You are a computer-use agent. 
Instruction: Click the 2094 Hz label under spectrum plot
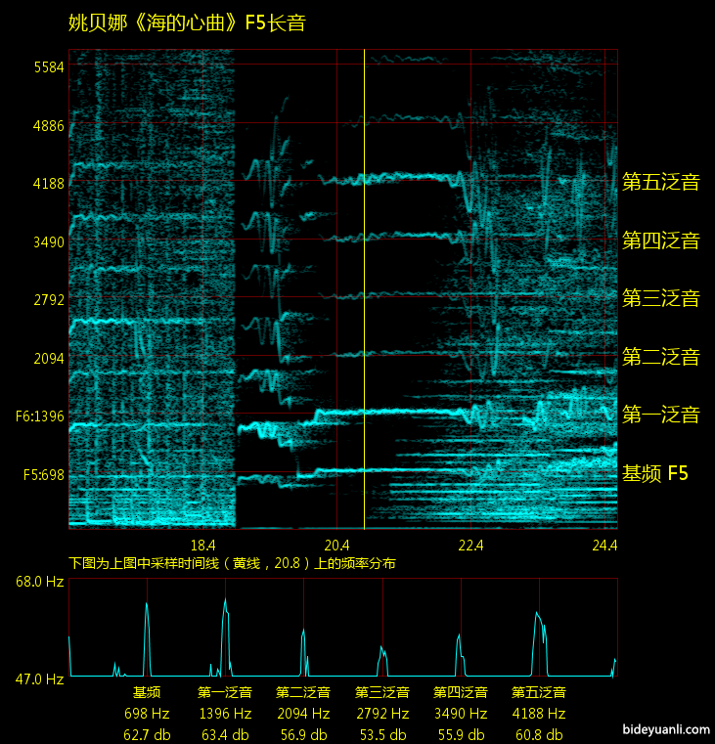click(303, 714)
